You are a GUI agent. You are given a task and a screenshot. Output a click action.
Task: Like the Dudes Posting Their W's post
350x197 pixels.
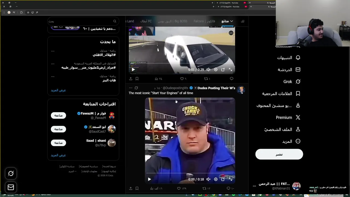(x=179, y=188)
